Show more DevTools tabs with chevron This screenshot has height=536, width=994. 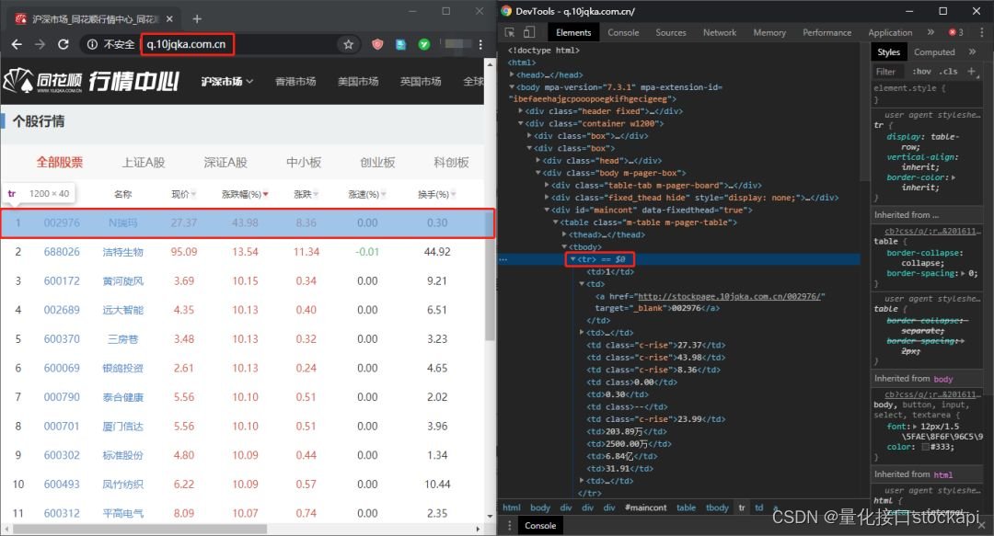point(930,32)
